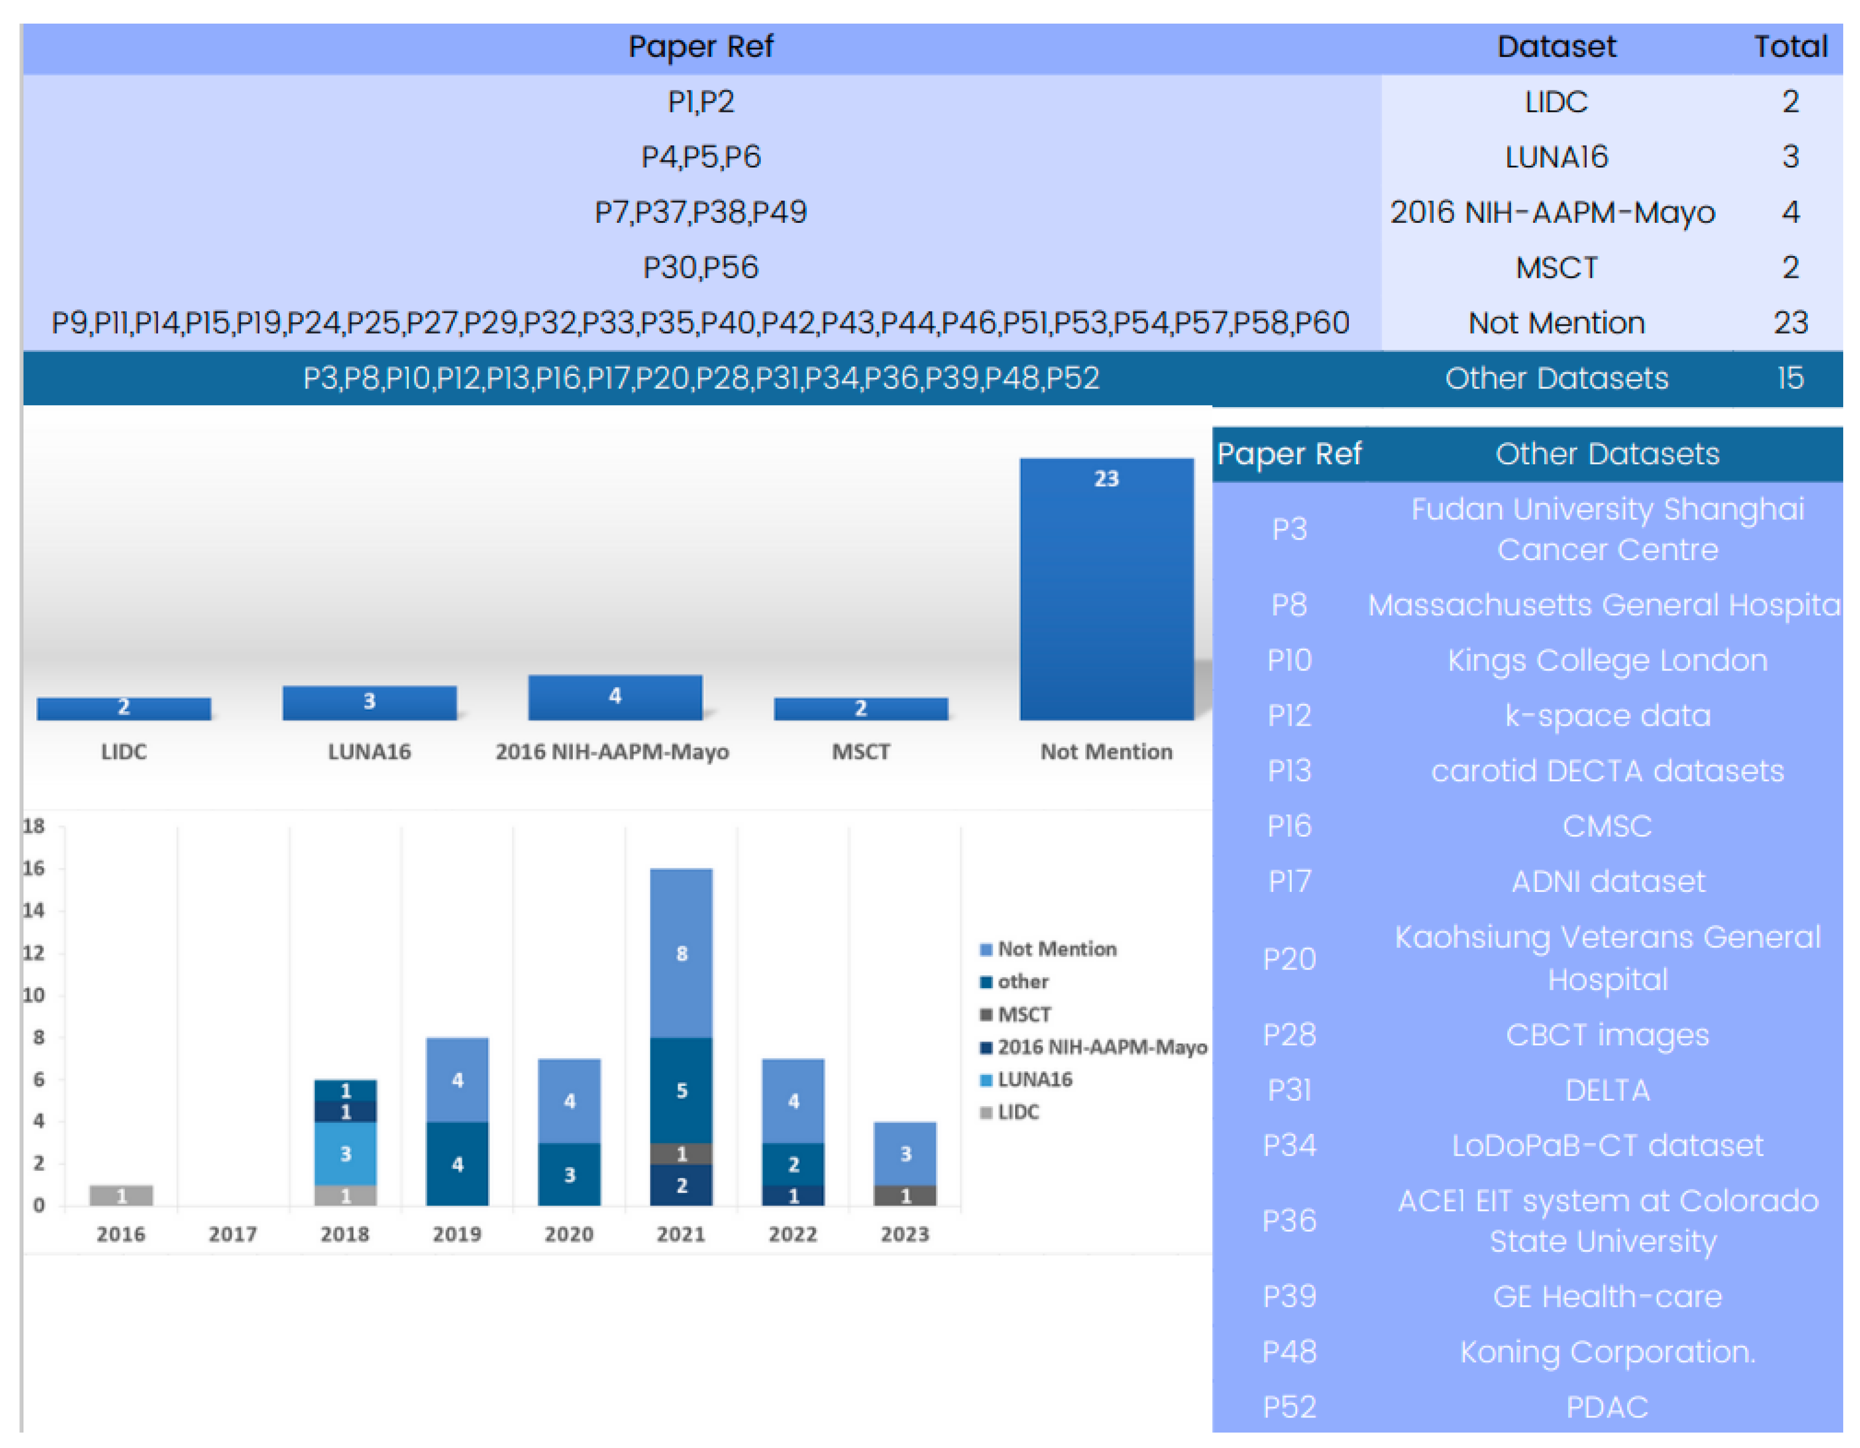The height and width of the screenshot is (1448, 1860).
Task: Click the 2021 Not Mention segment labeled 8
Action: pyautogui.click(x=681, y=954)
